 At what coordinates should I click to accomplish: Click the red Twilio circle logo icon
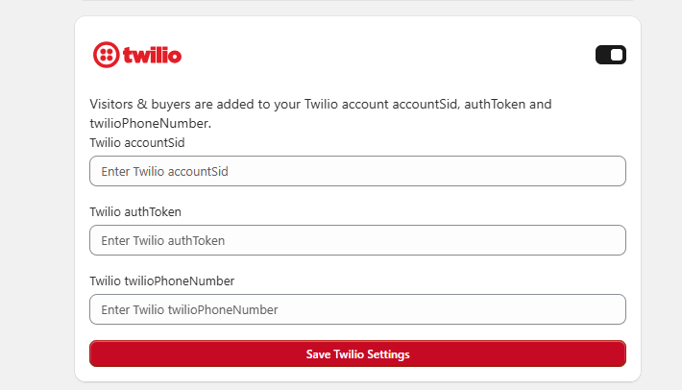click(106, 55)
